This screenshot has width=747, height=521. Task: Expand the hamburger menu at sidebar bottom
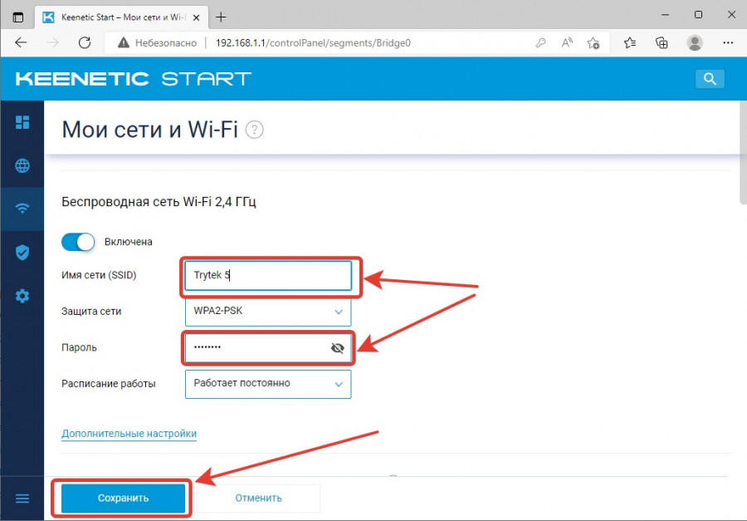point(22,498)
